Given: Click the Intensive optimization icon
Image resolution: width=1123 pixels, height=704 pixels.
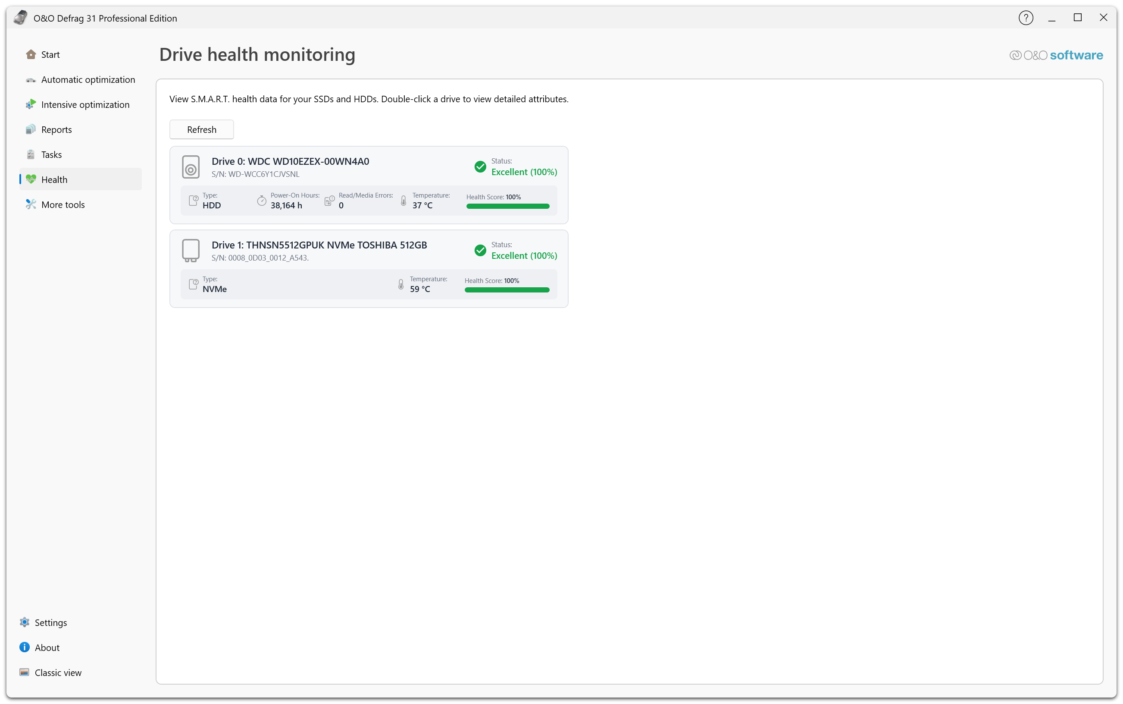Looking at the screenshot, I should pyautogui.click(x=31, y=104).
